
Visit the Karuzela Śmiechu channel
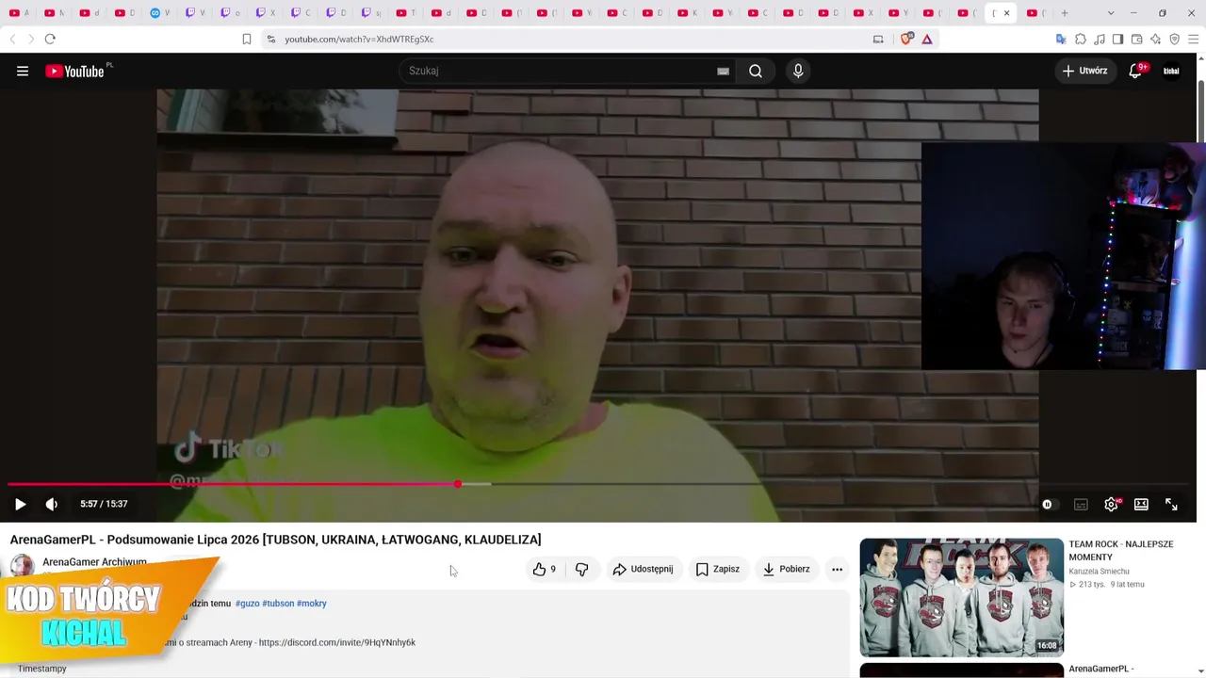point(1099,572)
